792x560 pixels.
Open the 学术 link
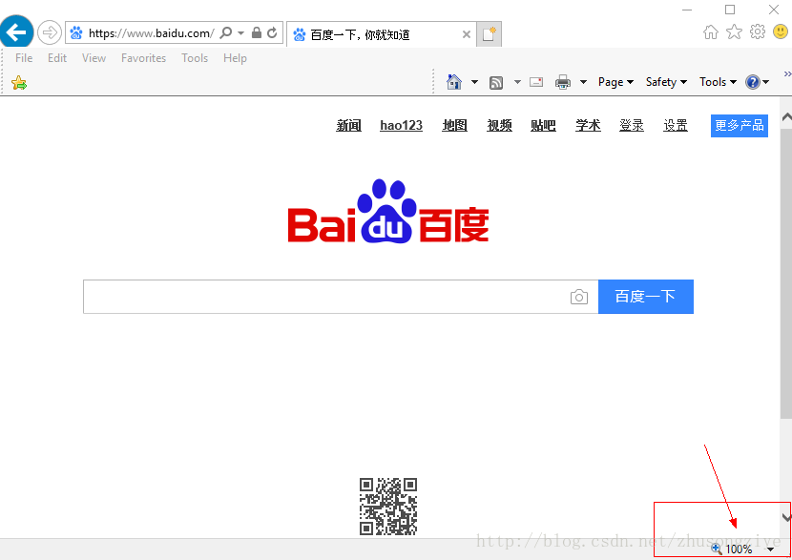coord(588,125)
